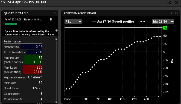Select the MinInvest -72 value

point(40,83)
